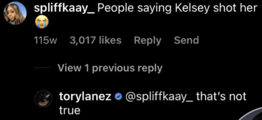Reply to spliffkaay_'s comment

pos(147,41)
